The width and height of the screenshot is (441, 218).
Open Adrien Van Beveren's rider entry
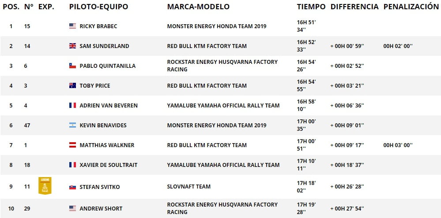coord(109,106)
